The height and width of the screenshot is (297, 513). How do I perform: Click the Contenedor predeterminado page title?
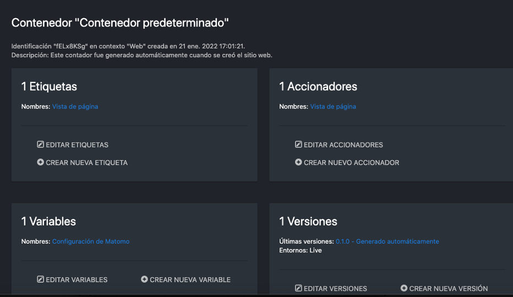click(x=120, y=23)
